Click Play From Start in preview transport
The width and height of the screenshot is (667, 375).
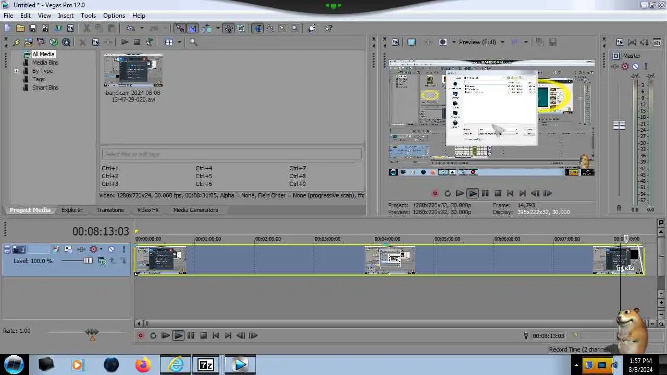coord(460,193)
